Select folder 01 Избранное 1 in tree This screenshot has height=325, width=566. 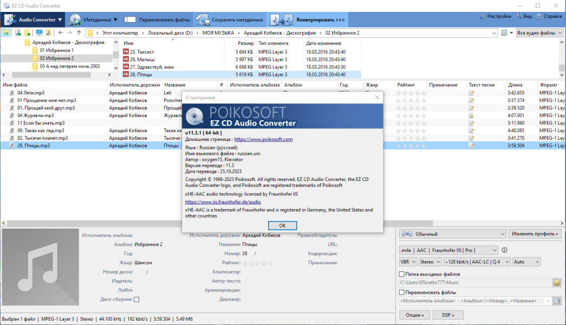coord(57,50)
